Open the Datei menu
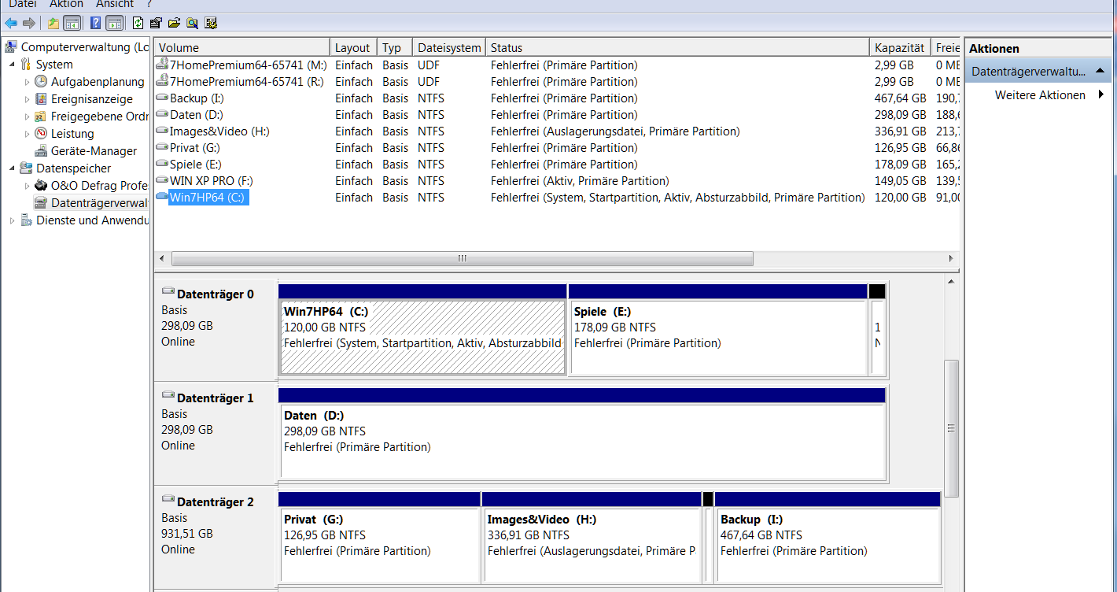This screenshot has width=1117, height=592. point(23,5)
